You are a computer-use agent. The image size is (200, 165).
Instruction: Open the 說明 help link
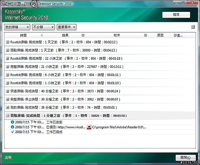click(8, 157)
